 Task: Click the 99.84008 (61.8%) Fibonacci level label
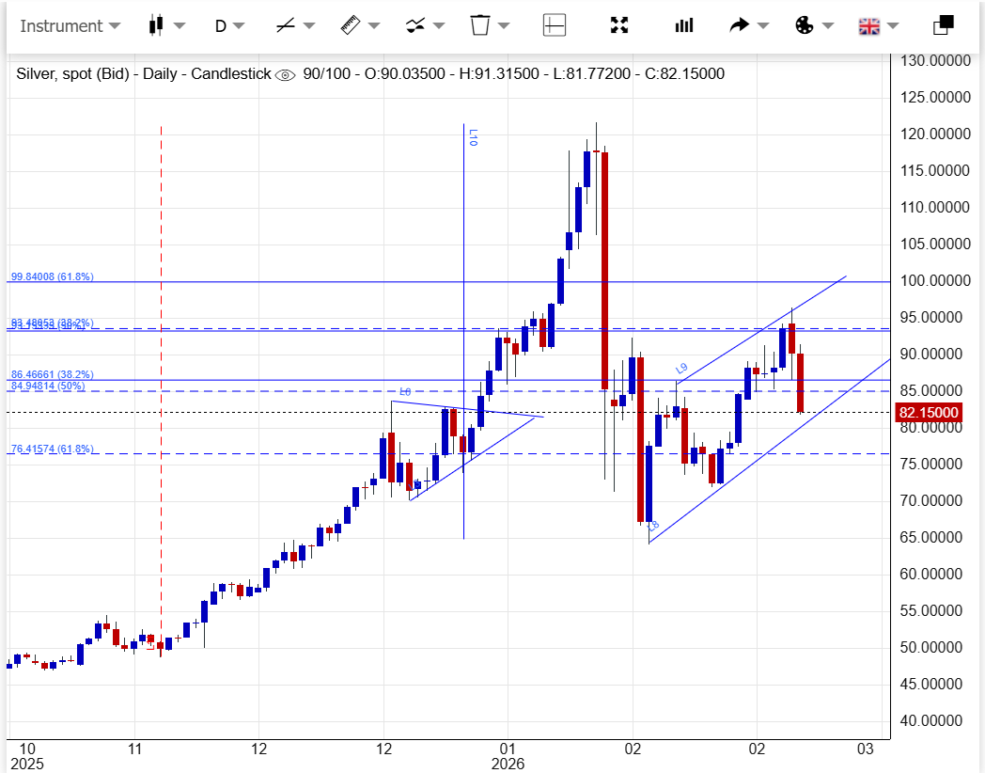click(52, 277)
